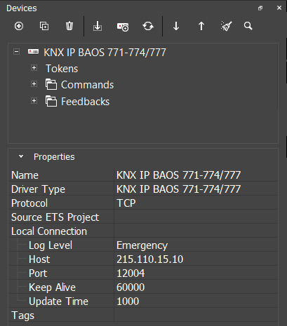Select the Commands tree item
Screen dimensions: 287x326
coord(87,85)
